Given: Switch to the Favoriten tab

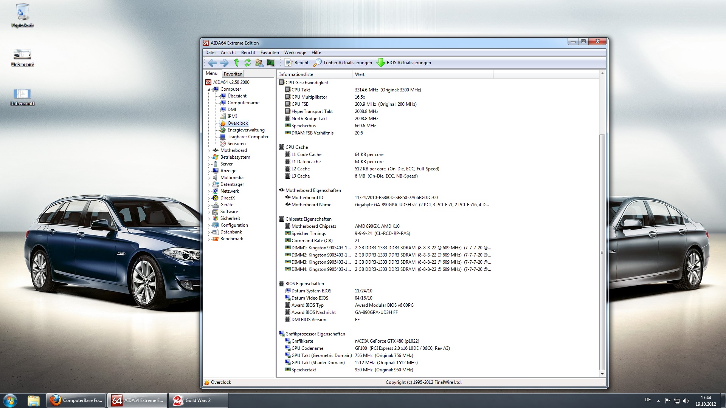Looking at the screenshot, I should click(x=233, y=74).
